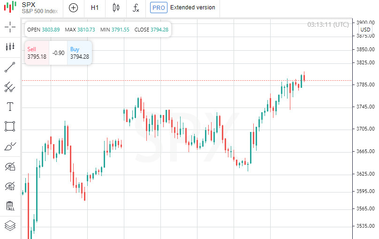The image size is (379, 239).
Task: Select the Text annotation tool
Action: 10,107
